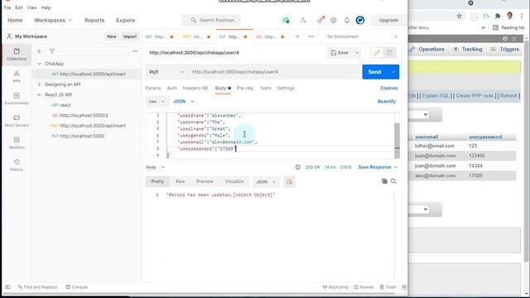
Task: Open the PUT method dropdown
Action: 166,72
